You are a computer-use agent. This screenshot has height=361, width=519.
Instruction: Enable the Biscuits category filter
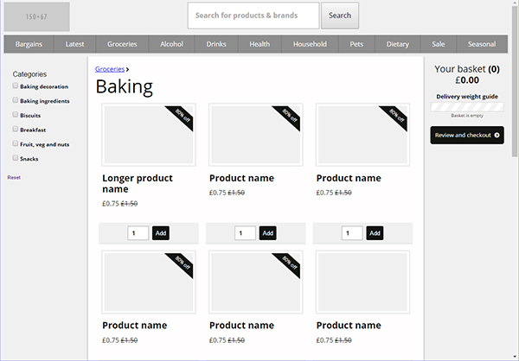point(16,114)
